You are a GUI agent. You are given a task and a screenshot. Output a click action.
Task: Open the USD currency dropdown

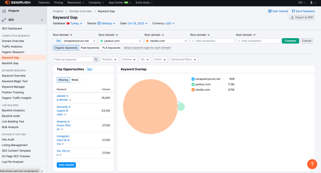click(x=170, y=23)
